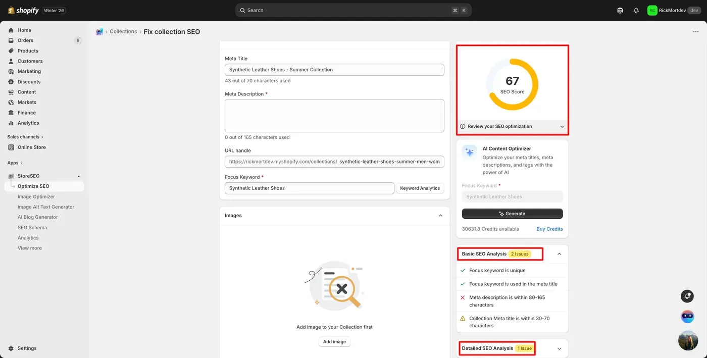Click the RickMortdev account avatar
The height and width of the screenshot is (358, 707).
652,10
